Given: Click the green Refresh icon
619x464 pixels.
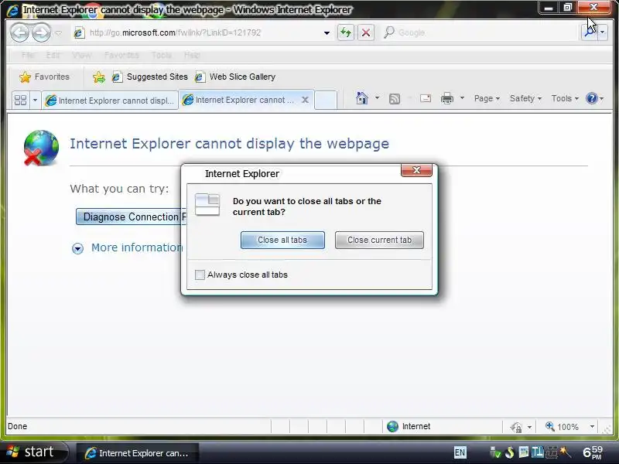Looking at the screenshot, I should [346, 32].
